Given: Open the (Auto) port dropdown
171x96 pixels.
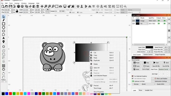Looking at the screenshot, I should pyautogui.click(x=149, y=84).
